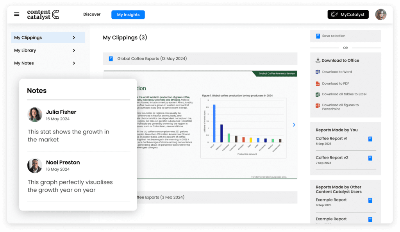Click document icon next to Coffee Report v2
The width and height of the screenshot is (400, 232).
[370, 158]
